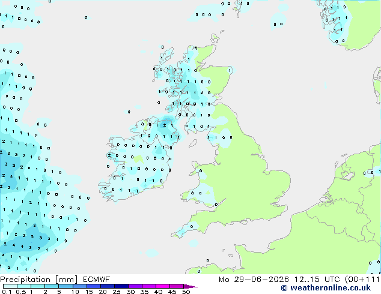Choose the 20–25 mm legend color swatch

click(x=107, y=286)
